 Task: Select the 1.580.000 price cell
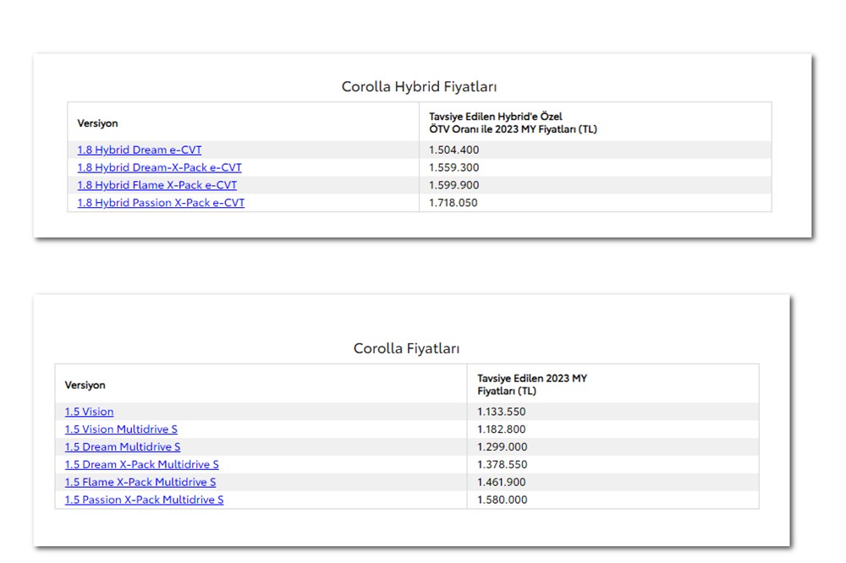pos(502,500)
